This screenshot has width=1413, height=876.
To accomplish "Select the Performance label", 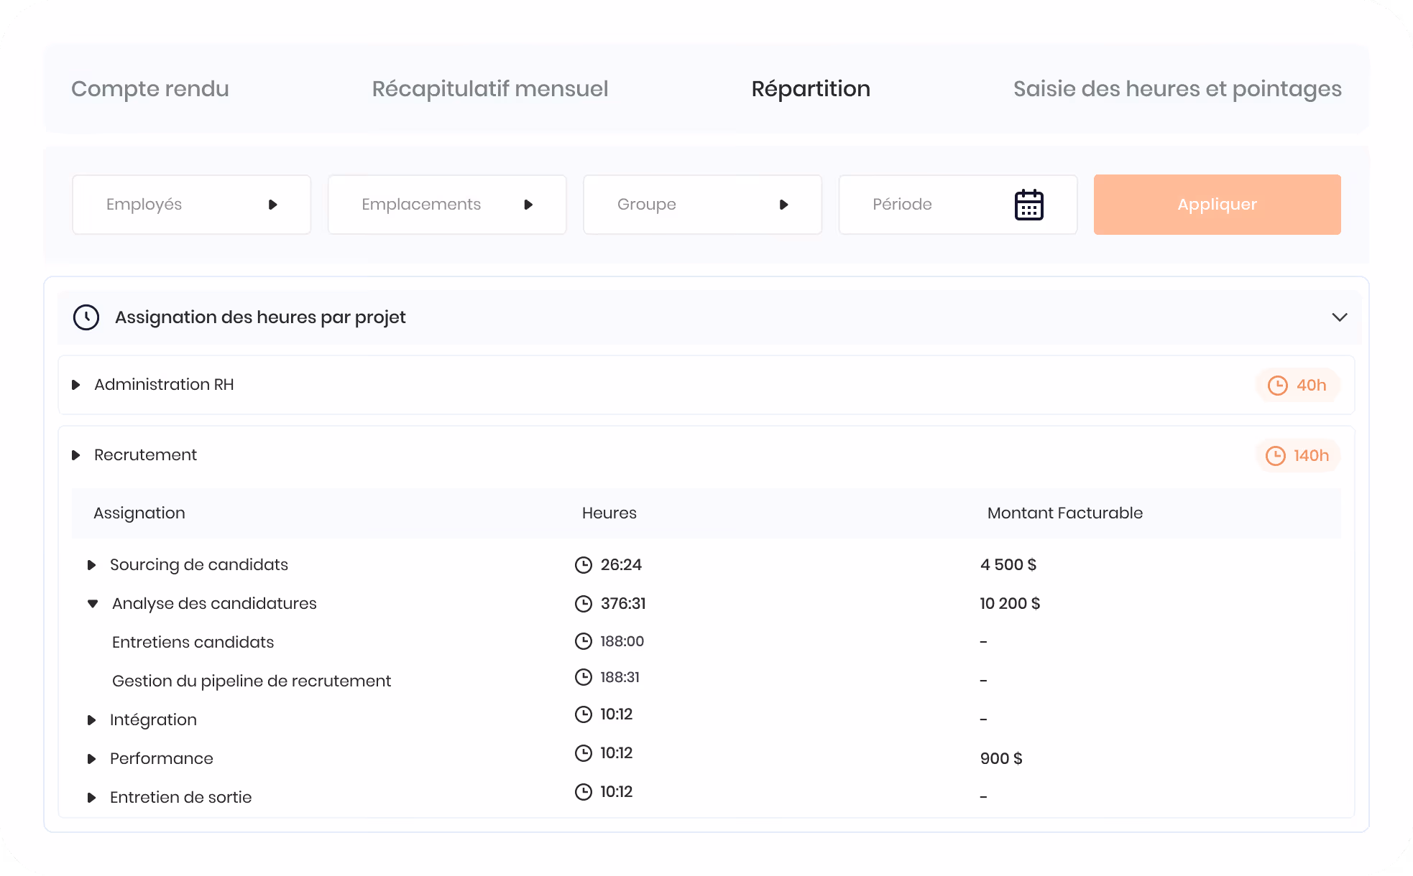I will (x=161, y=759).
